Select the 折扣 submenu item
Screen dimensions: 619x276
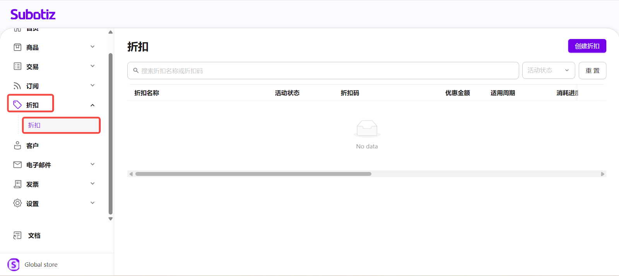pyautogui.click(x=61, y=125)
